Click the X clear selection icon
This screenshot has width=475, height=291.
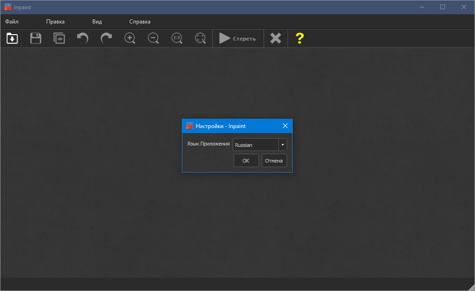click(x=276, y=38)
